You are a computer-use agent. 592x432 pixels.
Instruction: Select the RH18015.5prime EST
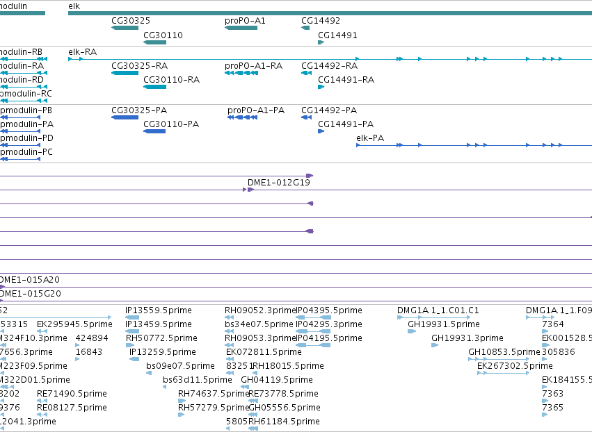click(x=255, y=373)
